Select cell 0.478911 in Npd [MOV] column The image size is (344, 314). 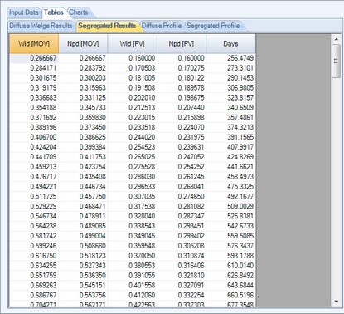click(x=83, y=216)
